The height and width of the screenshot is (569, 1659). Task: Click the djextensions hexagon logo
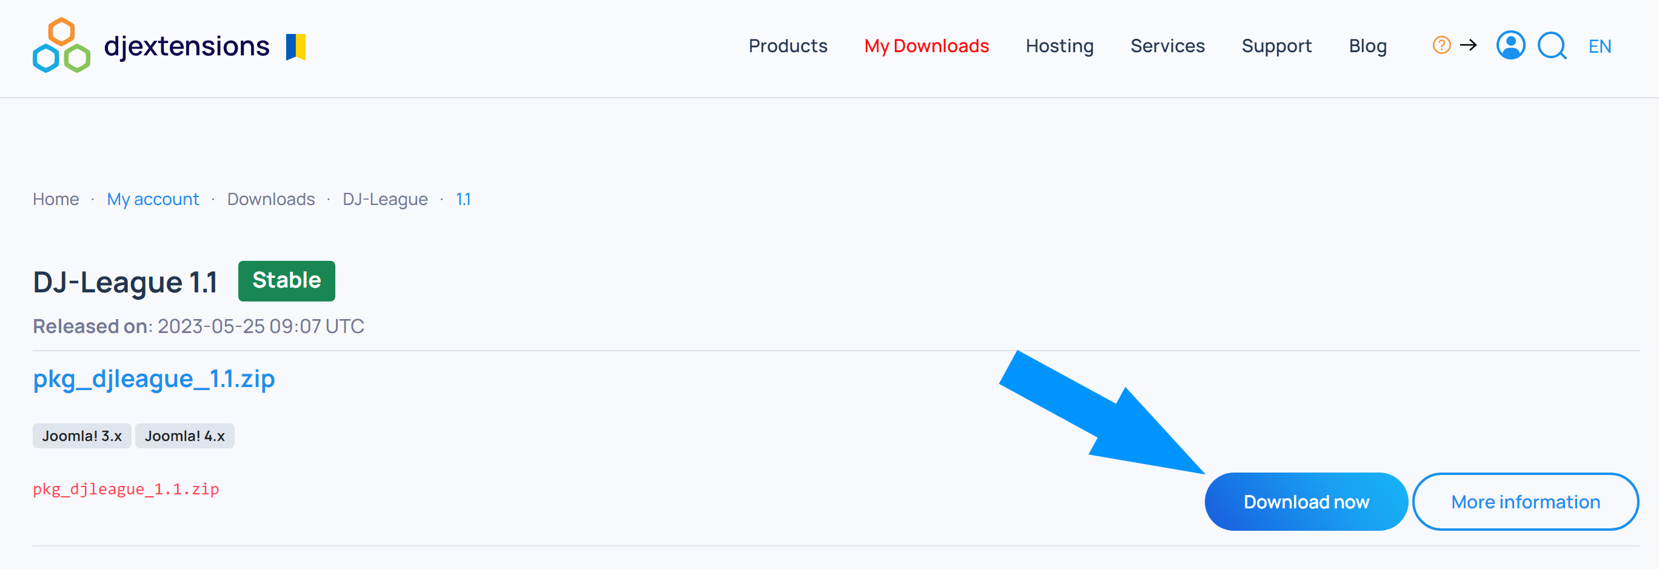click(61, 45)
